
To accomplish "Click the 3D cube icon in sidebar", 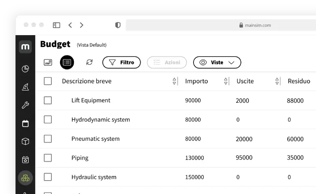I will (x=25, y=141).
